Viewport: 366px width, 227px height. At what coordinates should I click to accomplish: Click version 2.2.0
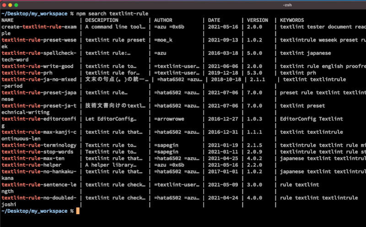click(x=254, y=165)
